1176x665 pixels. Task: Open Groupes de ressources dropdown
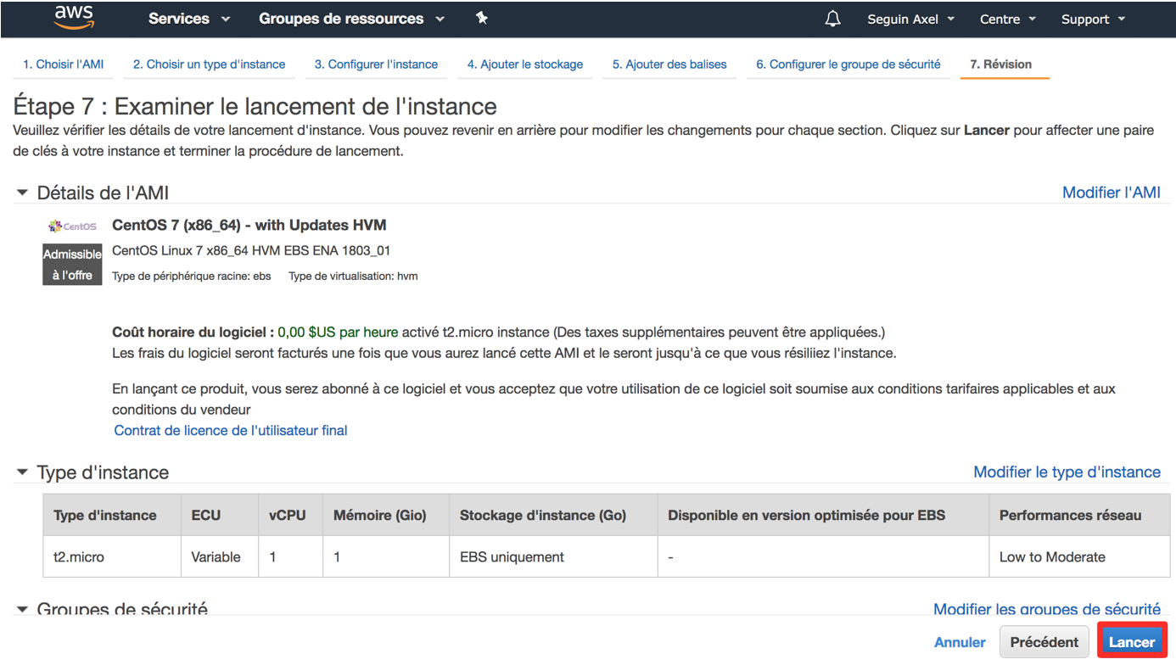pyautogui.click(x=351, y=19)
